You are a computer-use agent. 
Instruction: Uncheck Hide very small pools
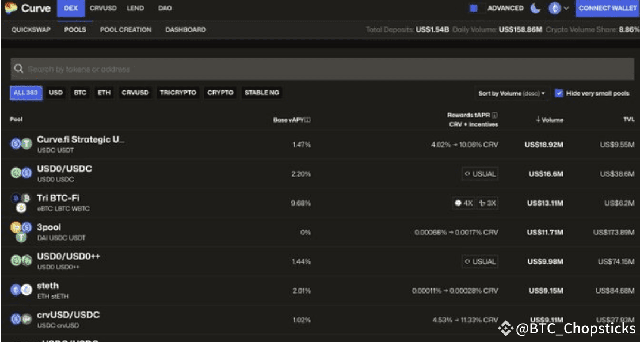[x=559, y=93]
